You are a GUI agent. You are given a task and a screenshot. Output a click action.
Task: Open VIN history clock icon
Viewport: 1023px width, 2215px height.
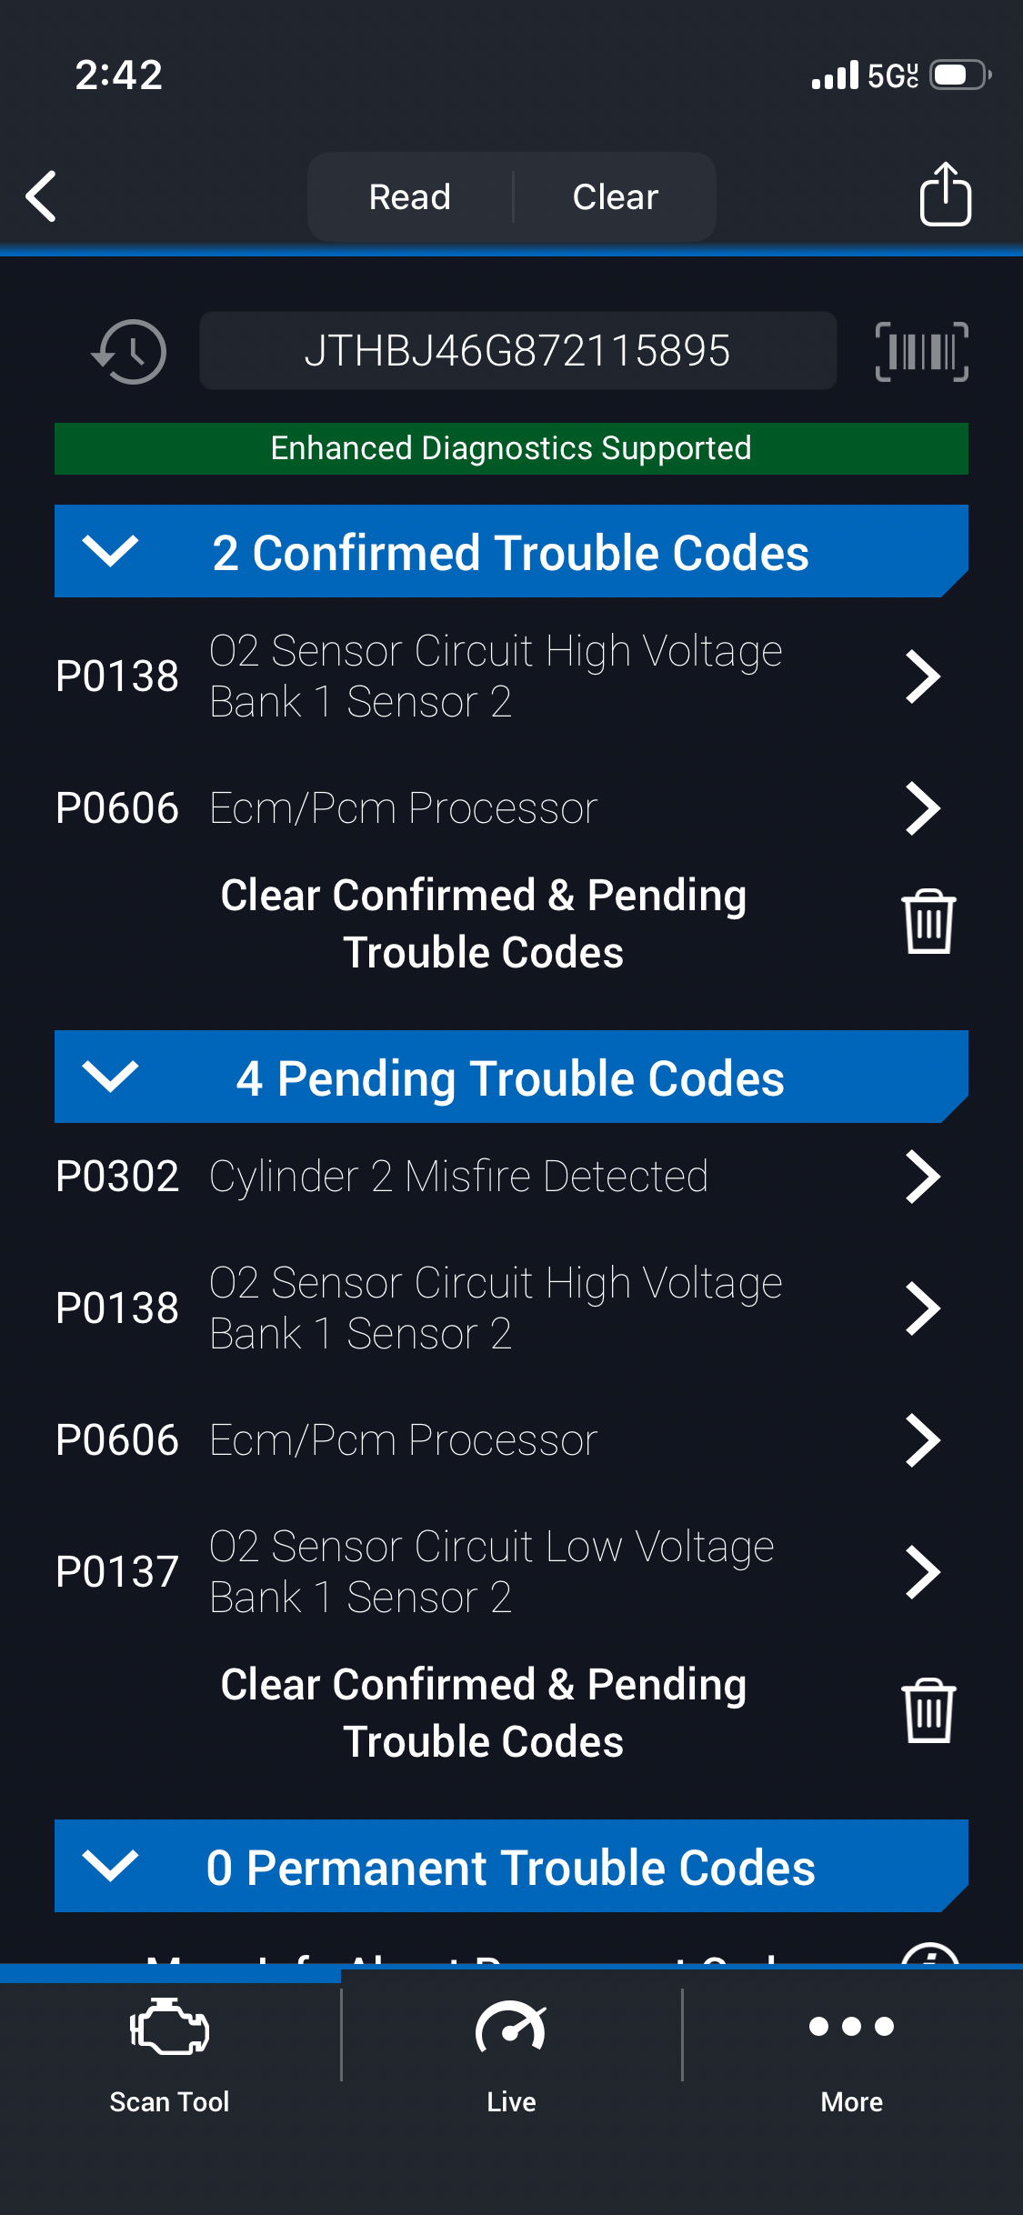129,351
